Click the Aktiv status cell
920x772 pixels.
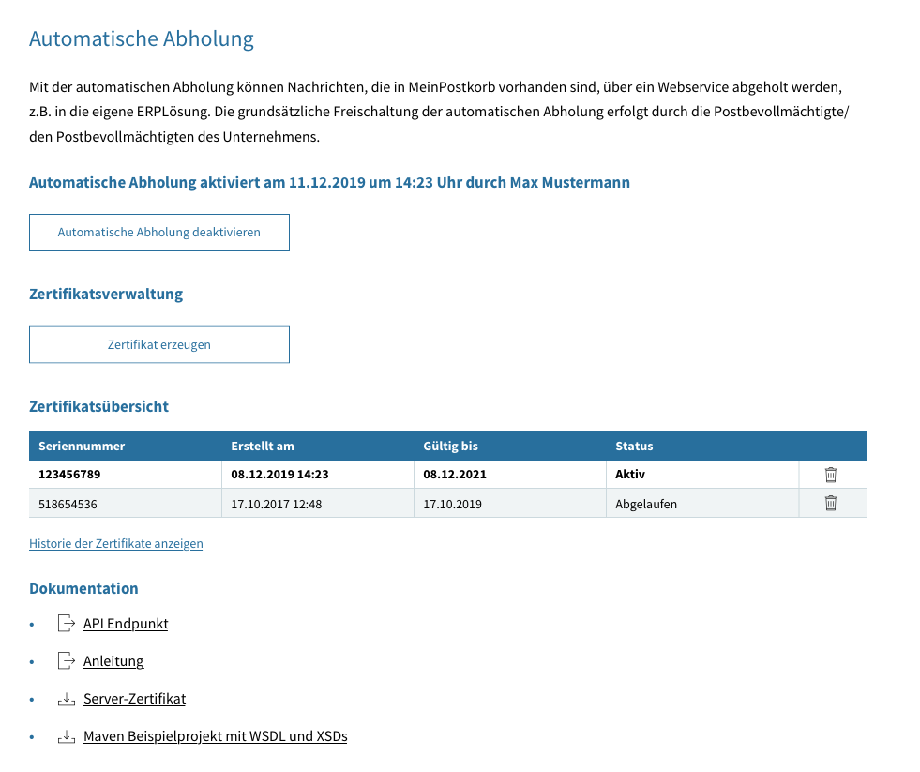pyautogui.click(x=703, y=475)
